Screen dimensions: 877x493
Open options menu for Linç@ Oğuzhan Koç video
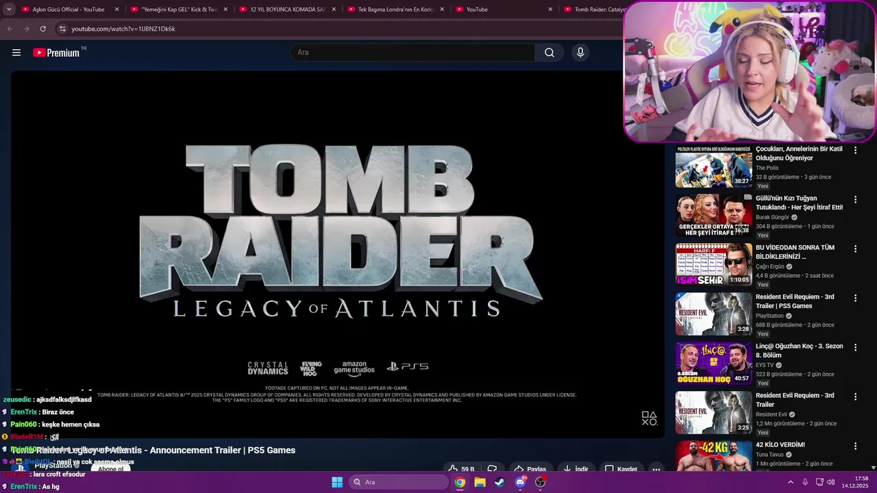(855, 348)
